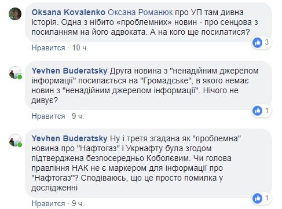
Task: Click the first comment text bubble
Action: click(x=148, y=22)
